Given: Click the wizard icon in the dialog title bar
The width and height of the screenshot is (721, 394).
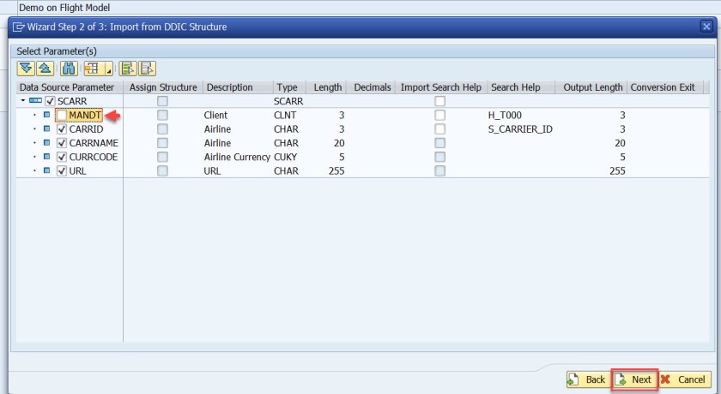Looking at the screenshot, I should tap(18, 27).
